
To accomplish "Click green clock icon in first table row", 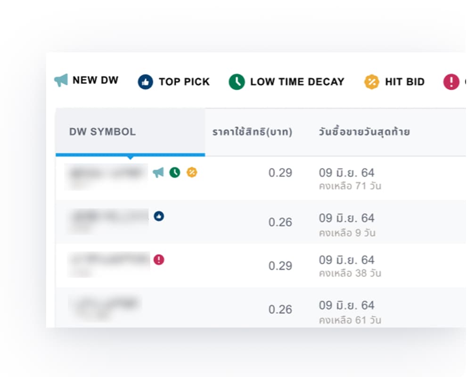I will pos(175,172).
